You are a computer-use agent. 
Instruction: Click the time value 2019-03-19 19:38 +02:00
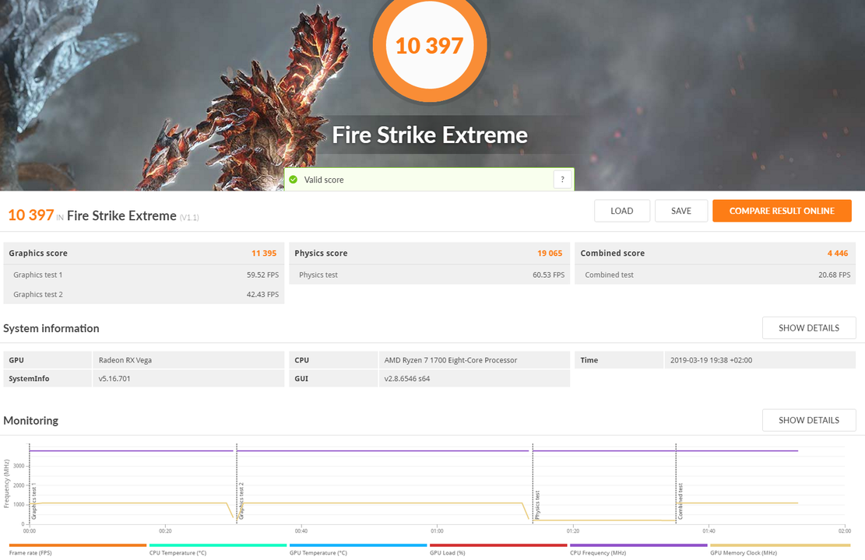711,360
